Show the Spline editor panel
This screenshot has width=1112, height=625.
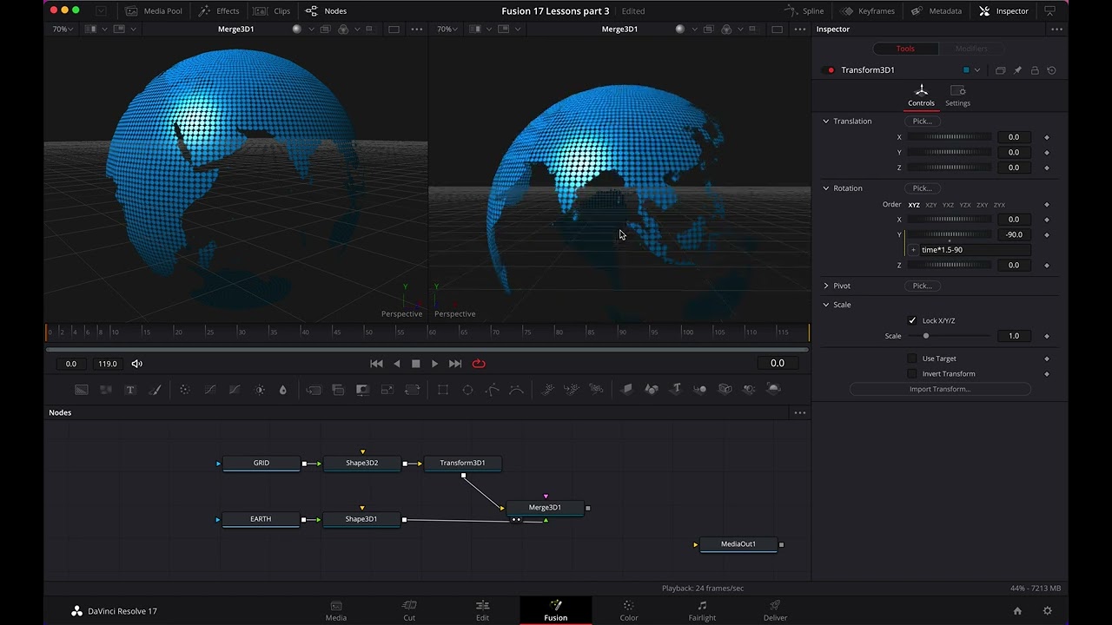pos(804,11)
